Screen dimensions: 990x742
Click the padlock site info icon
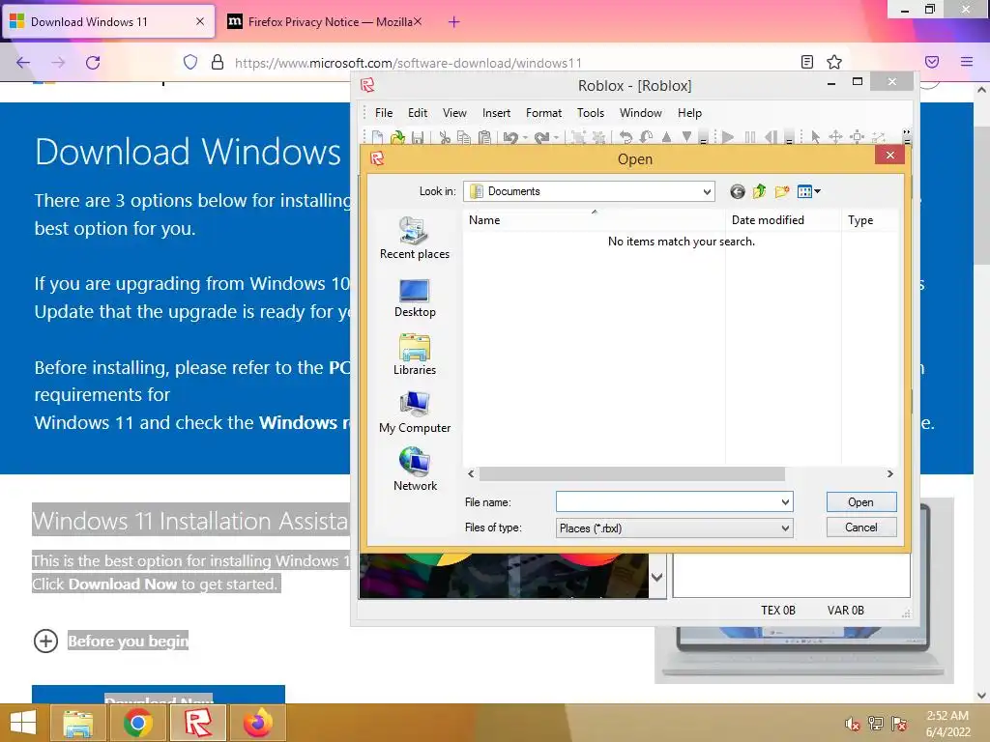[218, 63]
